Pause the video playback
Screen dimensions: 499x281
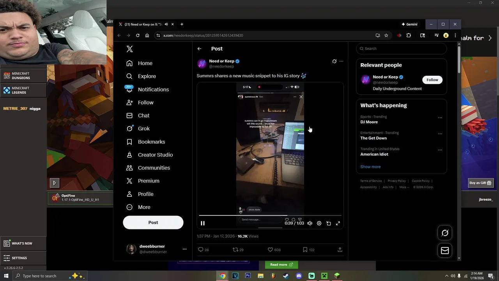[203, 223]
